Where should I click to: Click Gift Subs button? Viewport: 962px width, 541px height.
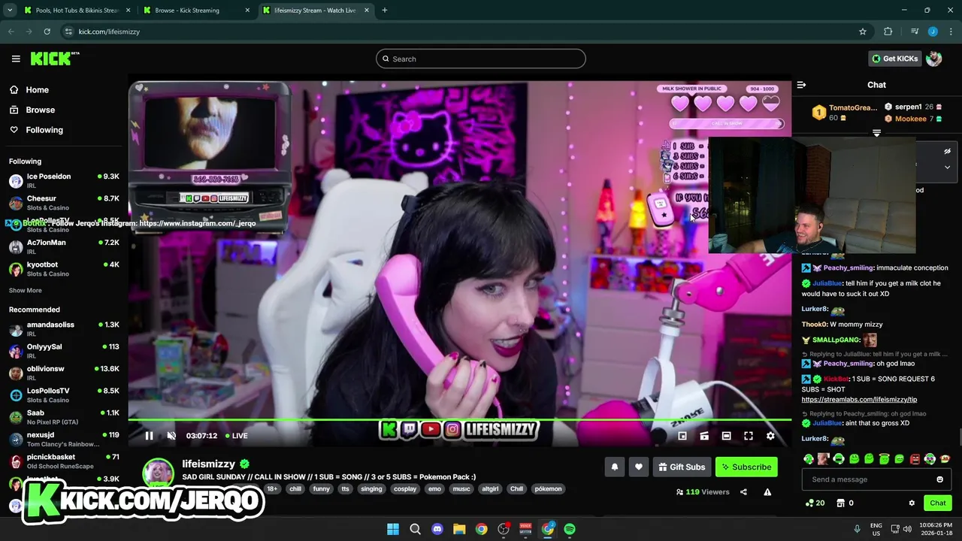click(x=682, y=467)
